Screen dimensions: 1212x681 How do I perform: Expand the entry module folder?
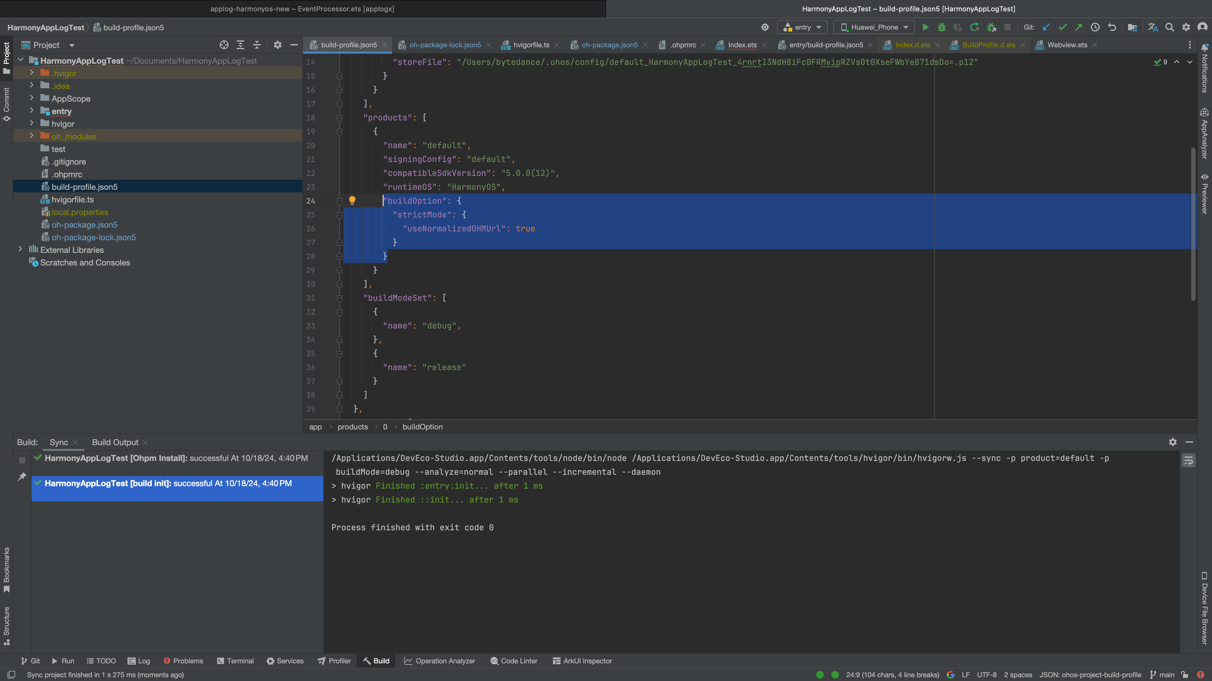tap(32, 111)
